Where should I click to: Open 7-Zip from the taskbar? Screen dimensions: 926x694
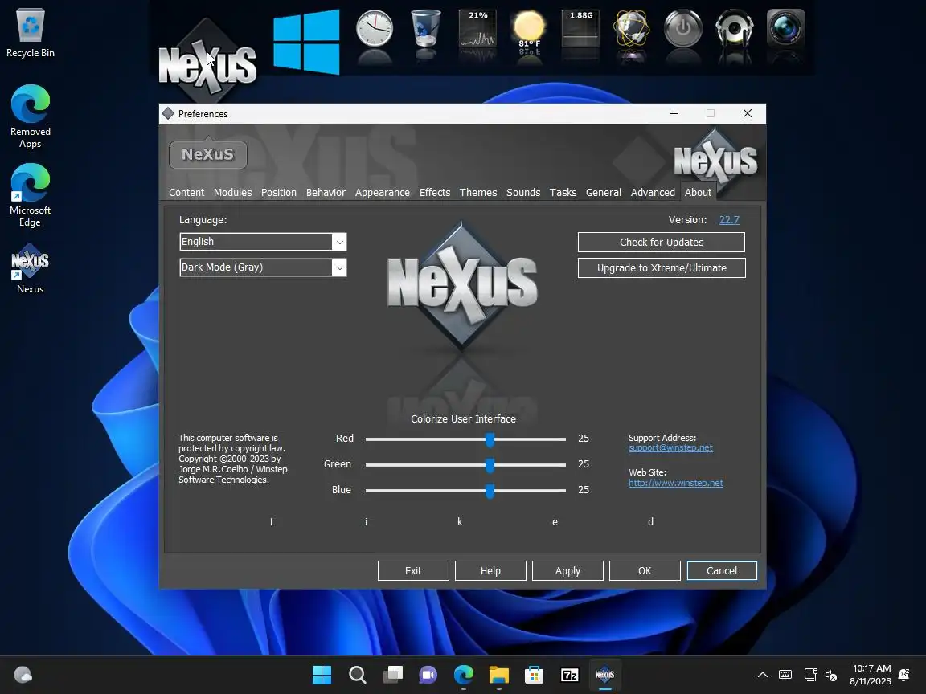coord(569,675)
